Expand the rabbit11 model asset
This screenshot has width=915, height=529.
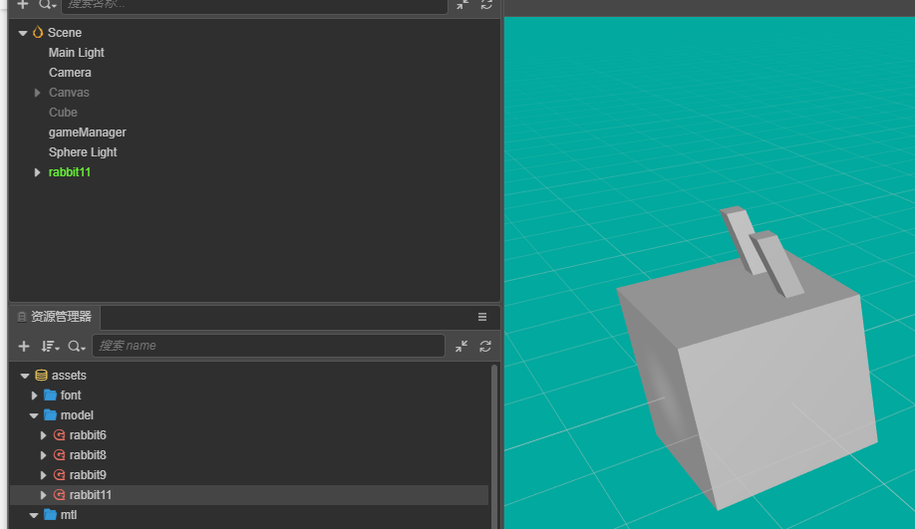click(x=43, y=494)
